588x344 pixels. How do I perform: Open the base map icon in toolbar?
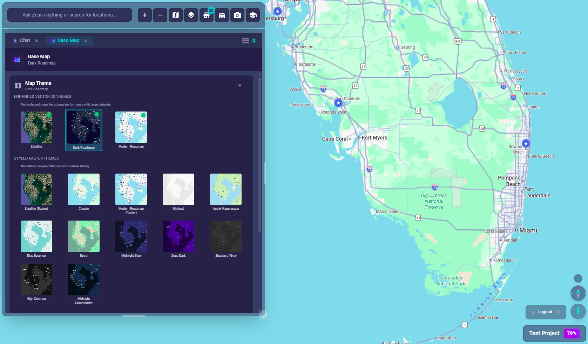[x=176, y=15]
